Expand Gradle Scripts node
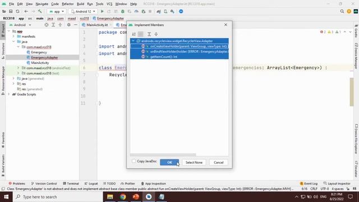This screenshot has width=359, height=202. coord(9,94)
